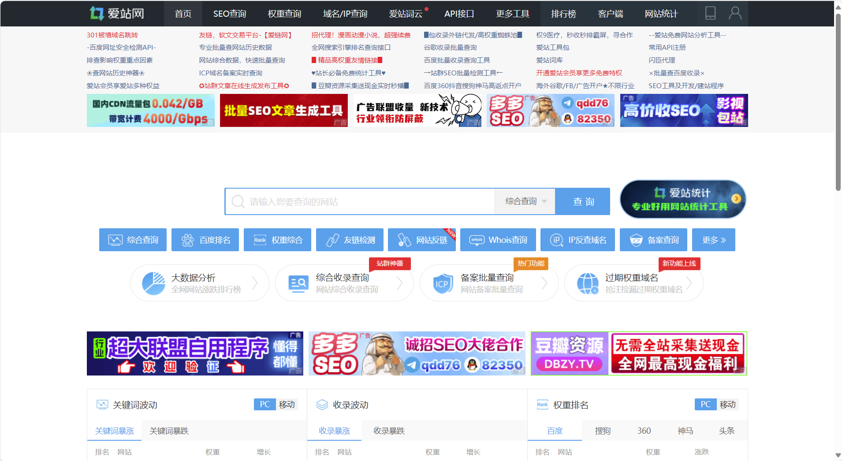Select the 神马 ranking tab
842x461 pixels.
point(686,431)
